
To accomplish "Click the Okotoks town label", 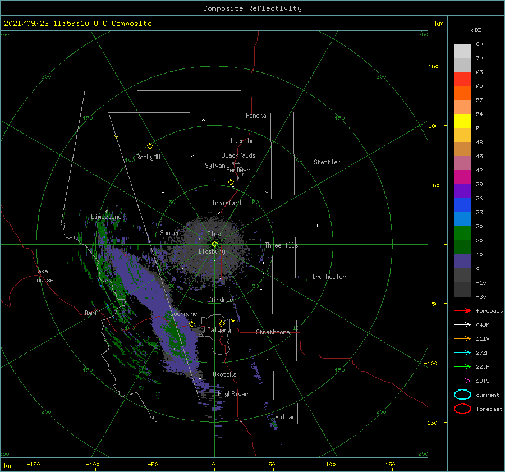I will (x=225, y=374).
